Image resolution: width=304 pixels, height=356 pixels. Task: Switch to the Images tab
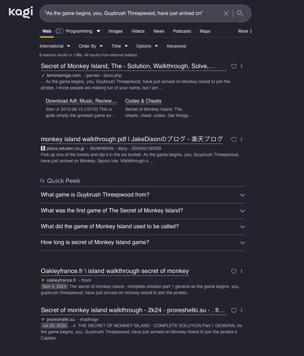pyautogui.click(x=116, y=31)
